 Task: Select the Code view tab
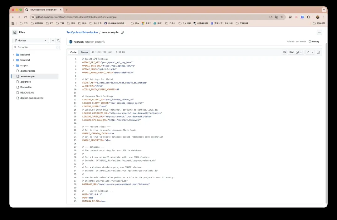[73, 52]
